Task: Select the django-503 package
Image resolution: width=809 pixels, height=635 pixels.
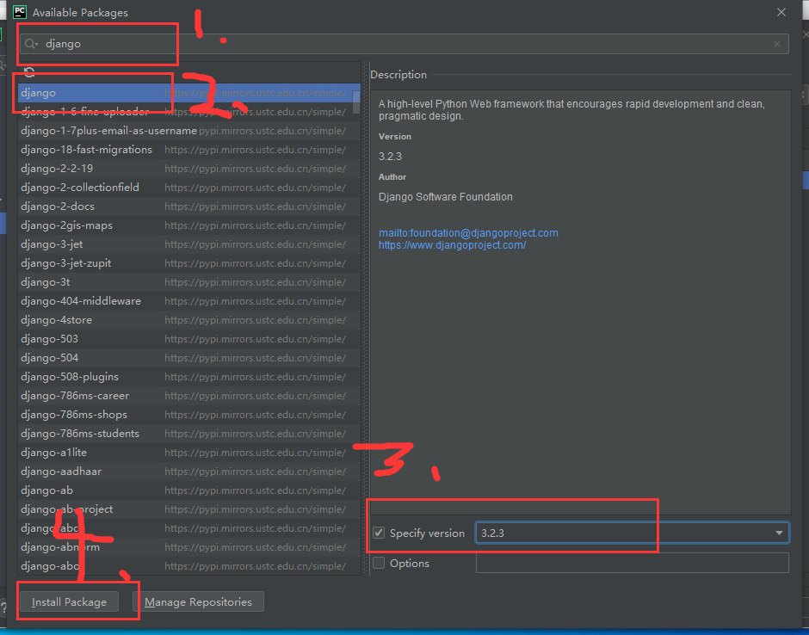Action: tap(188, 339)
